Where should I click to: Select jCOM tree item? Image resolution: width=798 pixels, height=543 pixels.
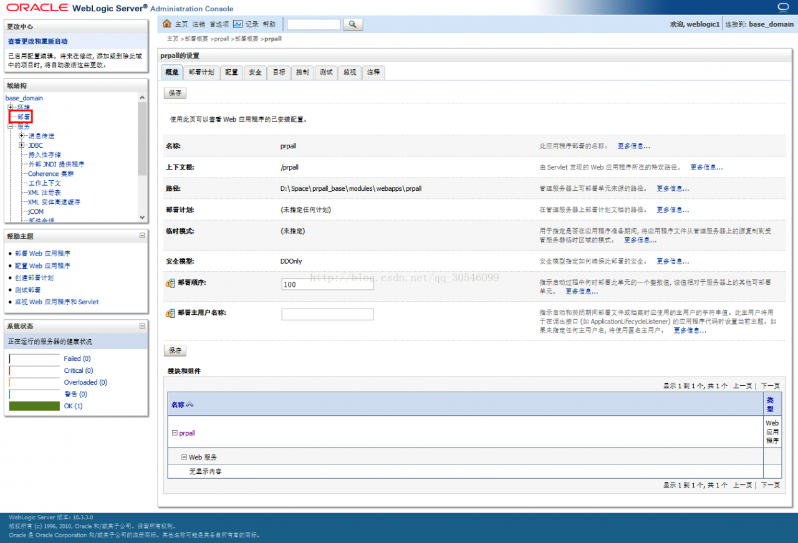point(36,211)
